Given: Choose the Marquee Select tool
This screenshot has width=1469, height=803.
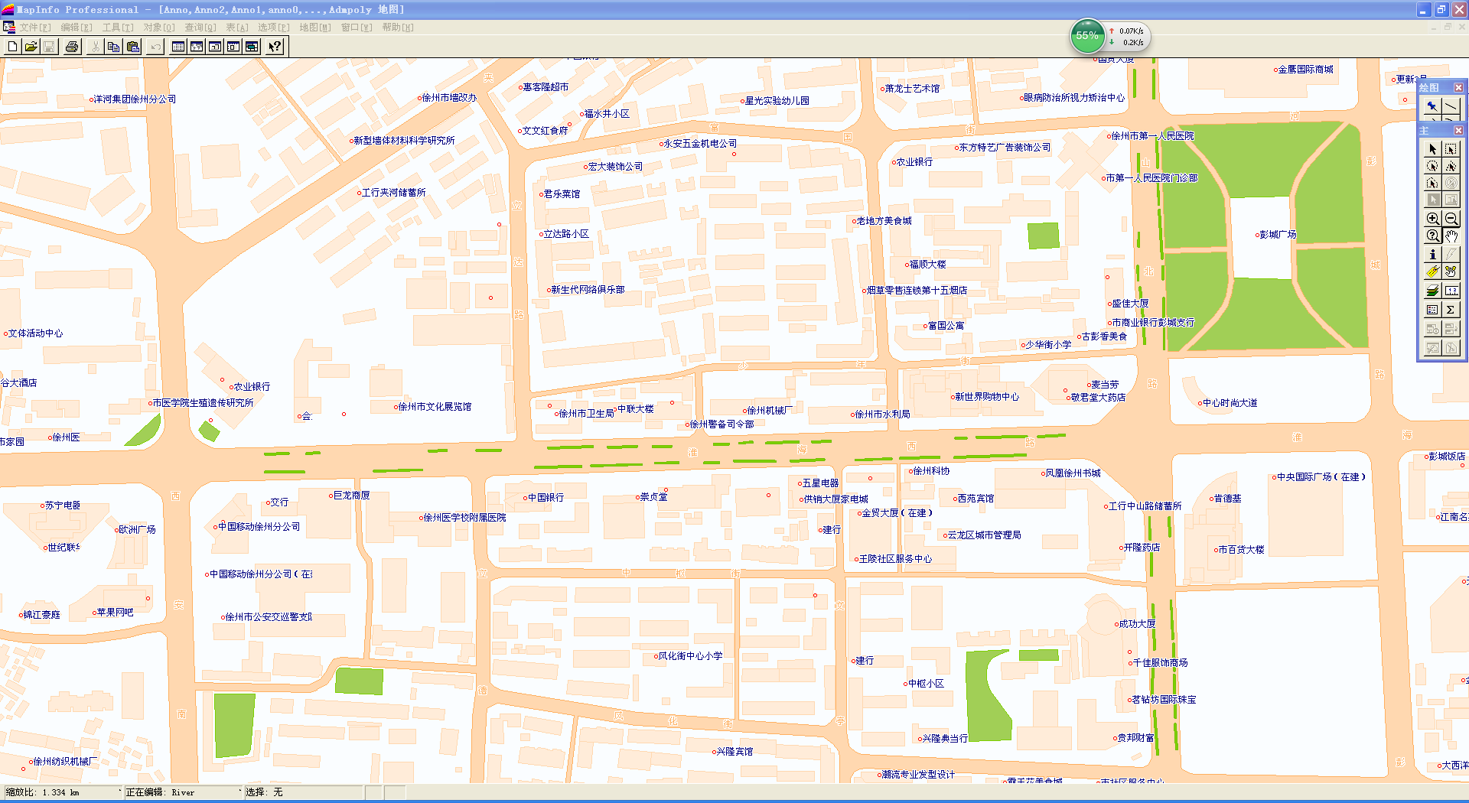Looking at the screenshot, I should click(x=1451, y=149).
